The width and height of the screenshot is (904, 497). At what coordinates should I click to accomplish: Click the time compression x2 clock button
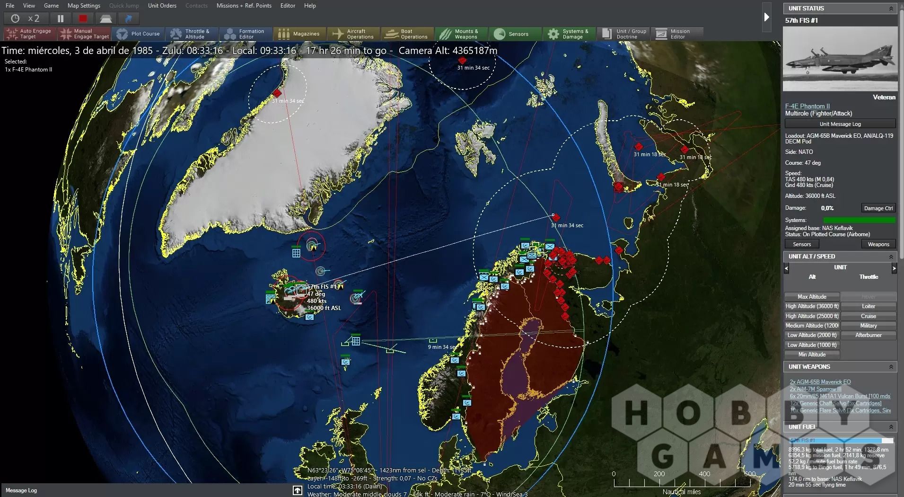click(25, 18)
